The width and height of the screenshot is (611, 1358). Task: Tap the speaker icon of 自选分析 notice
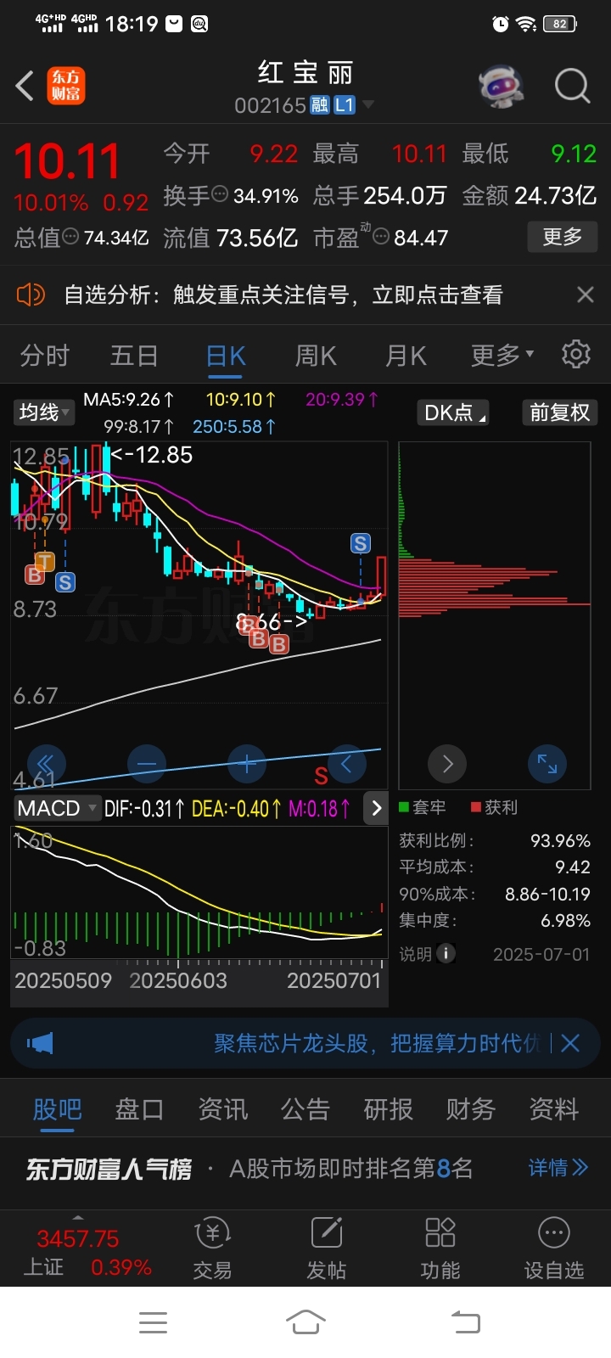coord(31,295)
